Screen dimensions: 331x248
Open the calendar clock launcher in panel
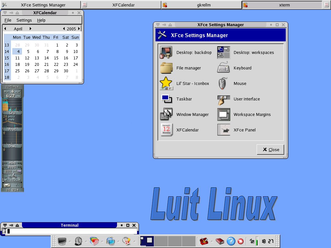pos(126,241)
